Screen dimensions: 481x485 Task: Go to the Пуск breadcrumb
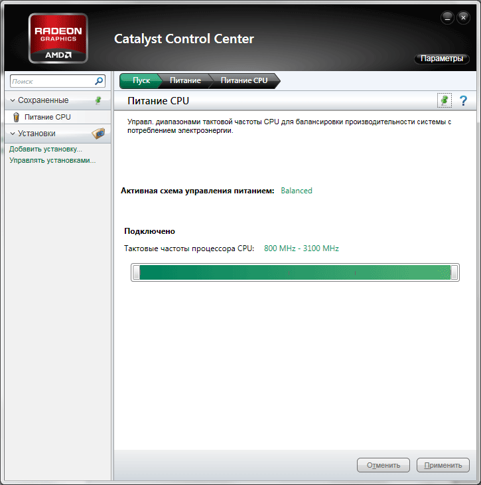pyautogui.click(x=141, y=81)
